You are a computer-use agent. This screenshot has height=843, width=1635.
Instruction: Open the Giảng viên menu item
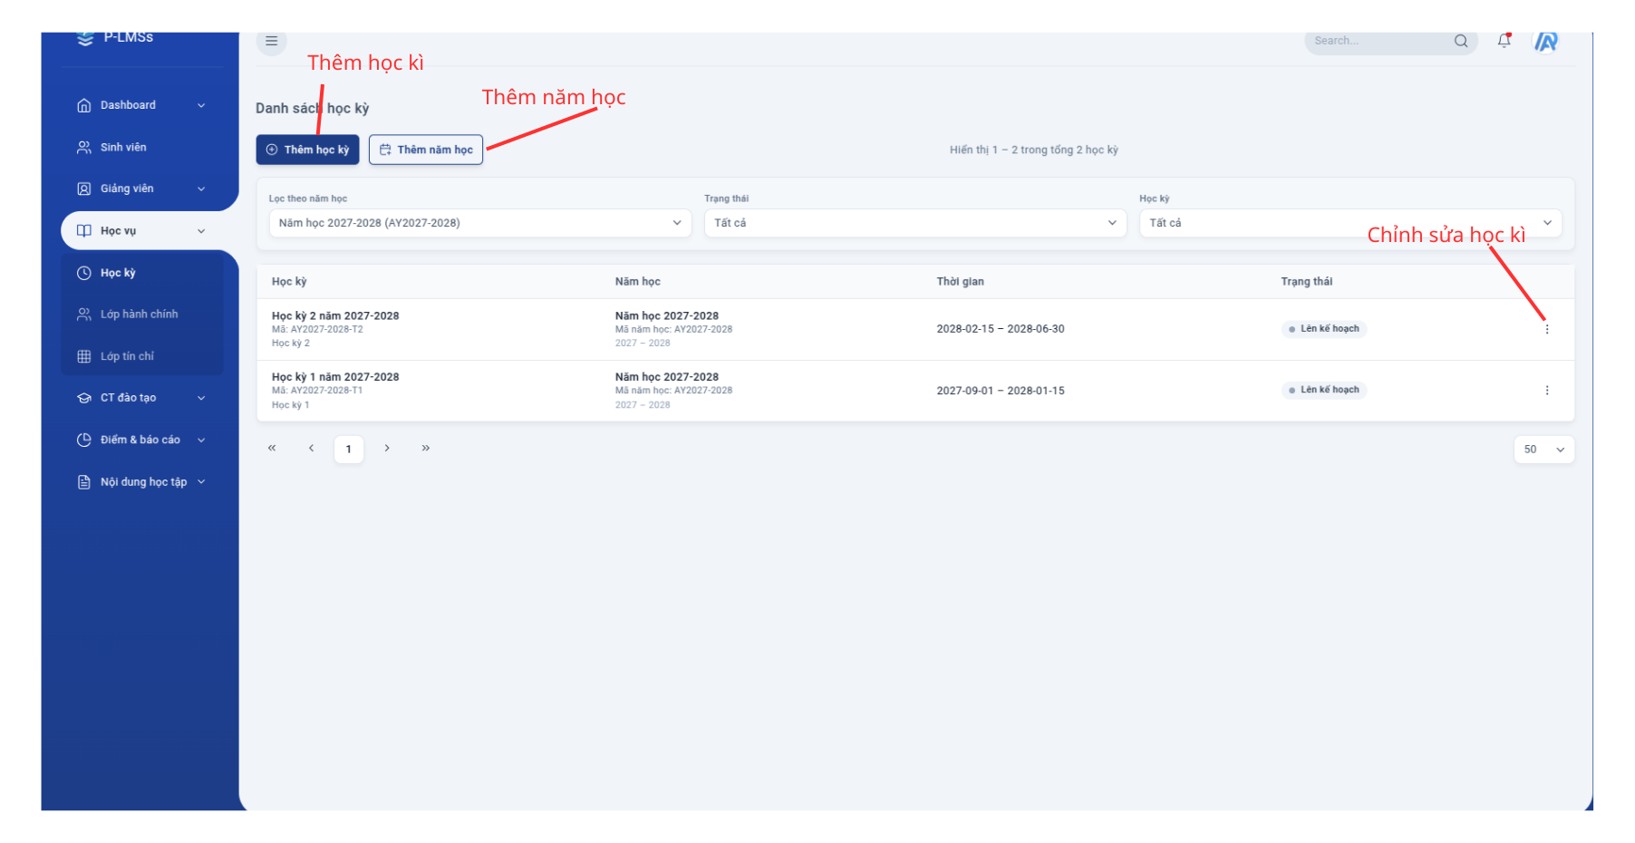click(x=142, y=189)
